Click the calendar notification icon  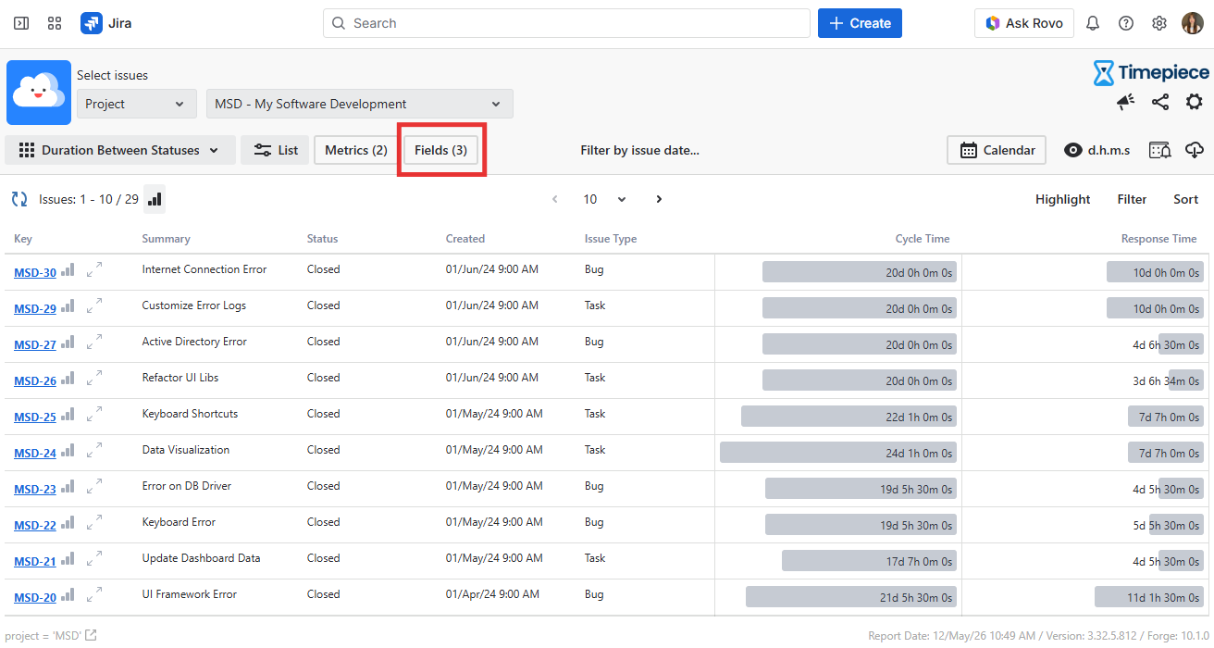click(1159, 150)
